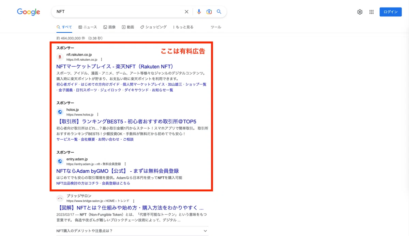Screen dimensions: 409x236
Task: Click the entry.adam.jp site name
Action: point(77,159)
